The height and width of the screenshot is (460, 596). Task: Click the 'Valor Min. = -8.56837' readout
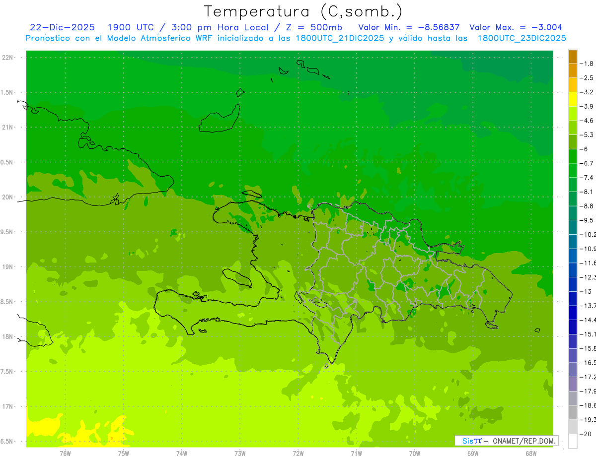tap(409, 27)
